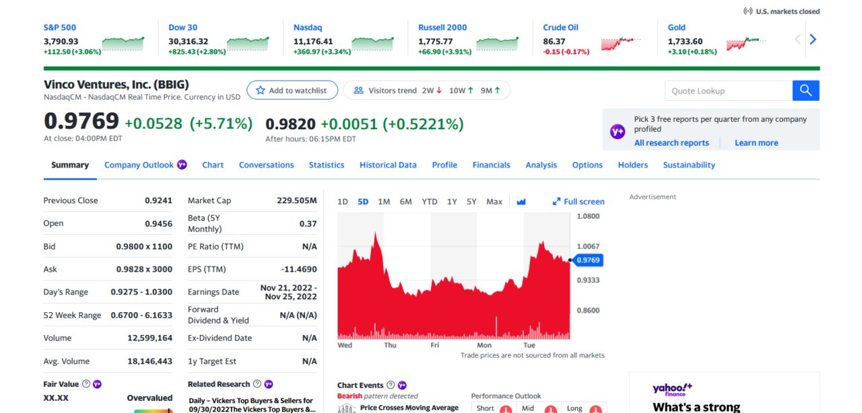The image size is (862, 413).
Task: Open the Gold quote link
Action: coord(677,28)
